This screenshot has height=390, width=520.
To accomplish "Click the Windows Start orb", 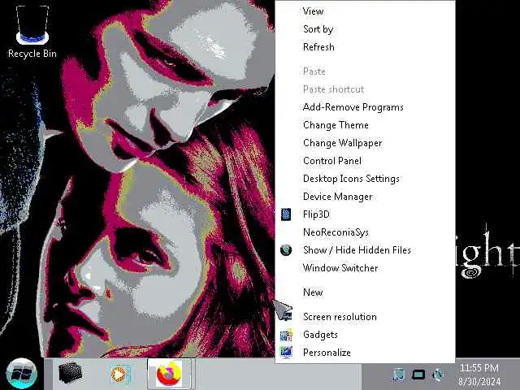I will (x=21, y=374).
